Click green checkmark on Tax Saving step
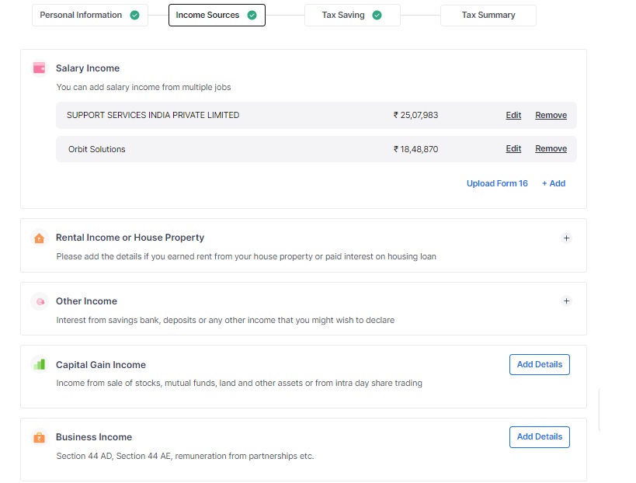Viewport: 636px width, 483px height. pyautogui.click(x=377, y=16)
